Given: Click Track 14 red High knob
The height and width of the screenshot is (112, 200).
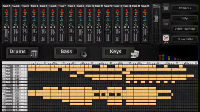Looking at the screenshot, I should pos(127,10).
